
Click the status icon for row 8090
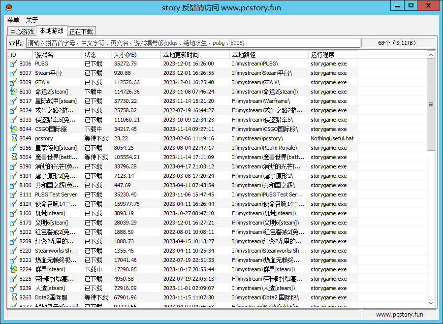click(13, 166)
